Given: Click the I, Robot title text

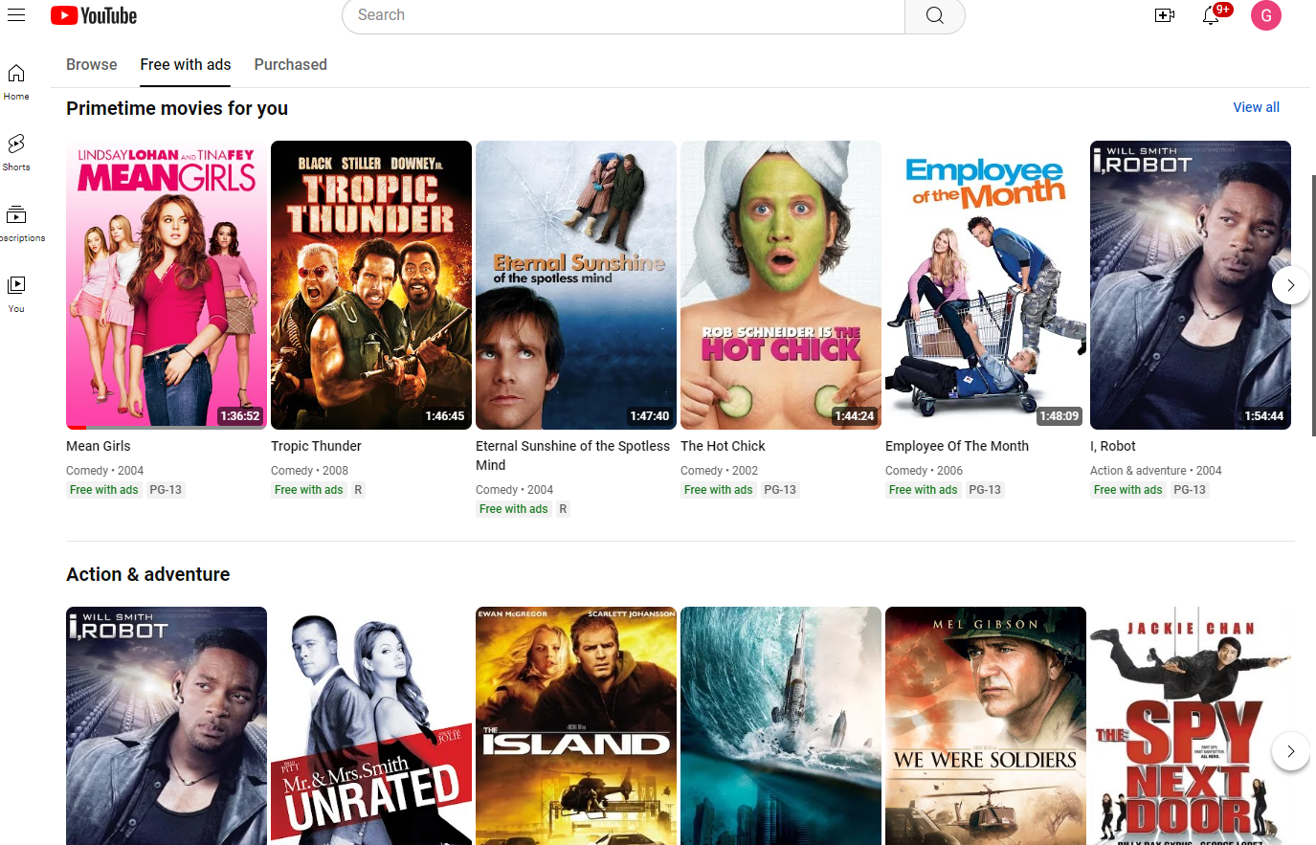Looking at the screenshot, I should point(1113,446).
